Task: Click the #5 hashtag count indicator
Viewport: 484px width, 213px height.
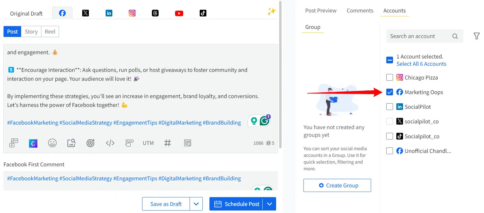Action: (x=270, y=143)
